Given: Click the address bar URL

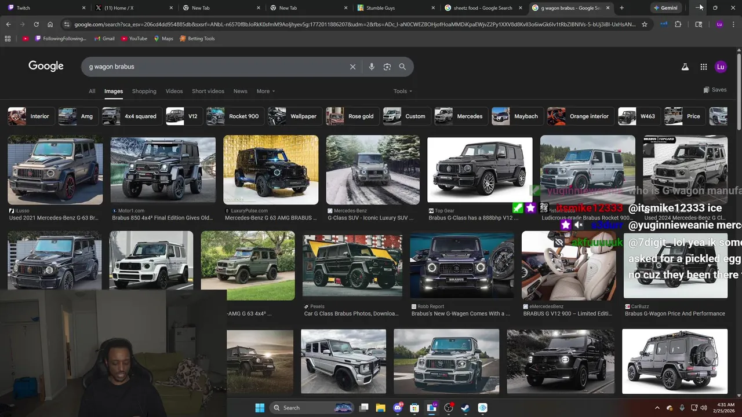Looking at the screenshot, I should [x=355, y=24].
